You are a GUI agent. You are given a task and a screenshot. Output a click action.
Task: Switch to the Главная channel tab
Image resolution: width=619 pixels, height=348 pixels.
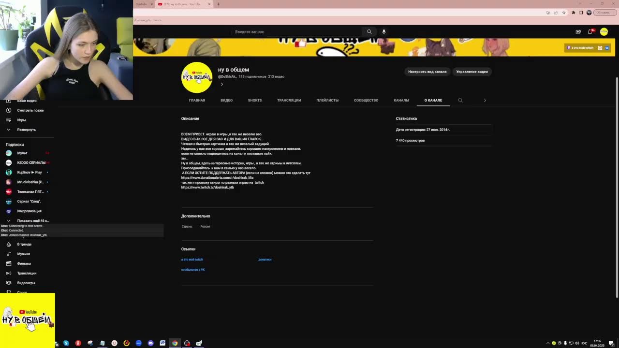point(197,100)
